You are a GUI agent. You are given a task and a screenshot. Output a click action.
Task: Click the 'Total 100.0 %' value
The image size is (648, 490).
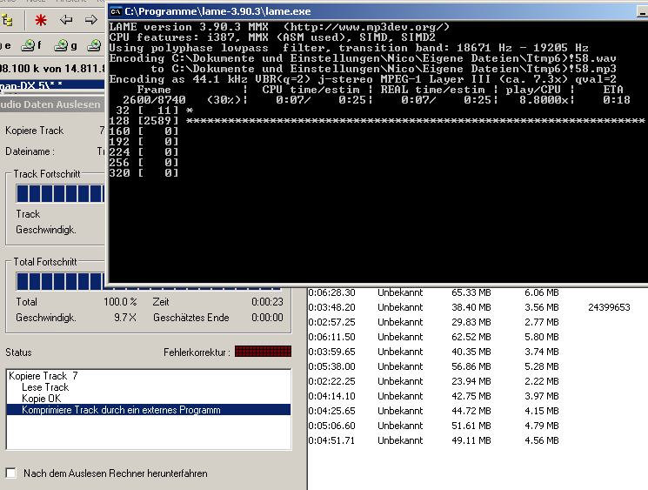pyautogui.click(x=120, y=302)
